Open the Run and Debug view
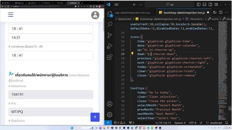Image resolution: width=232 pixels, height=130 pixels. click(109, 46)
